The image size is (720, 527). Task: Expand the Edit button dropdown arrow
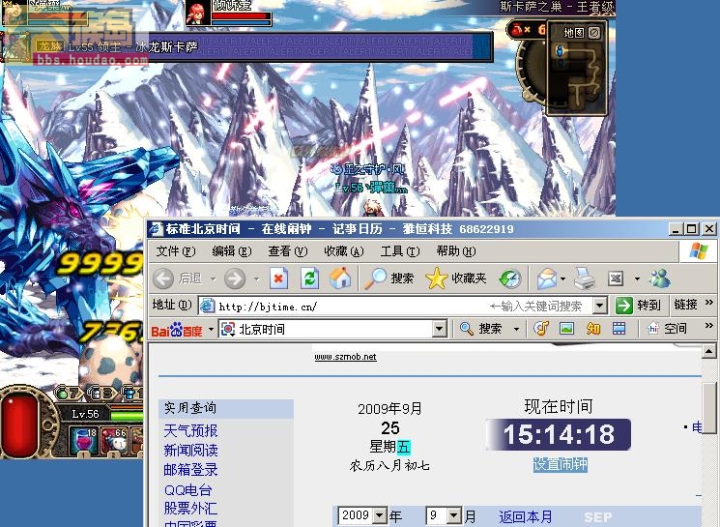[637, 278]
